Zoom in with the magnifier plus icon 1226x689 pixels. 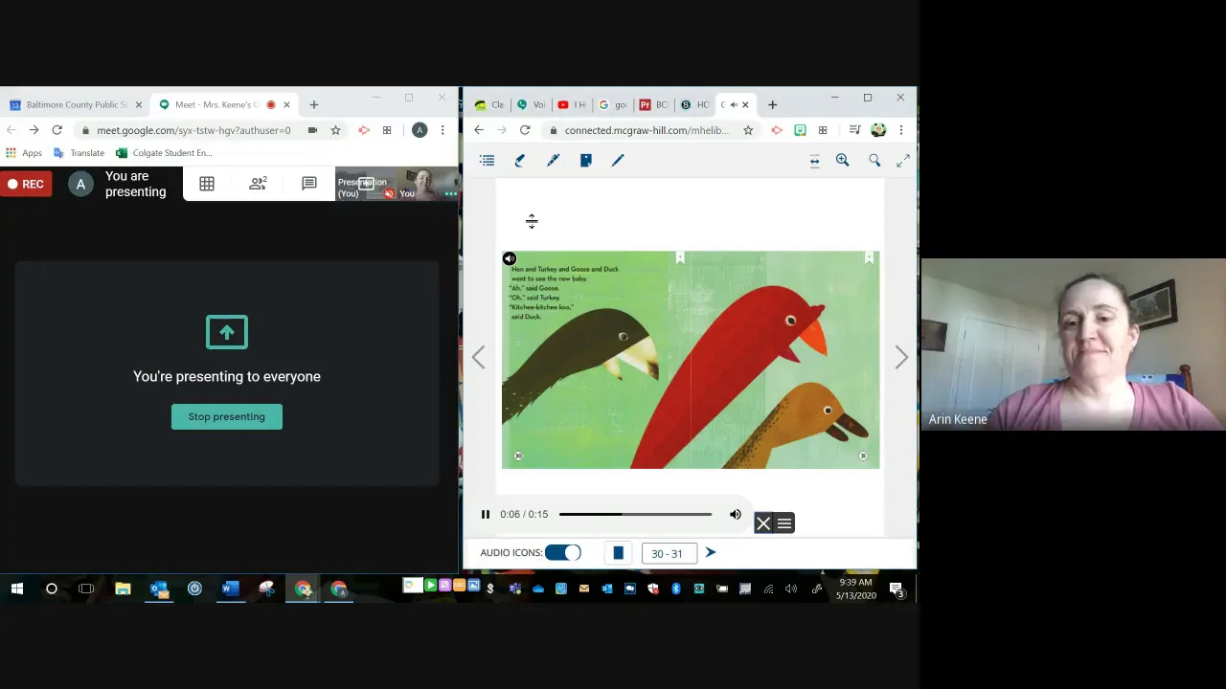point(842,161)
